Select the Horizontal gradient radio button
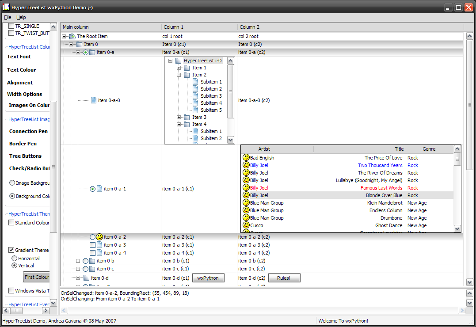The image size is (476, 327). (15, 259)
